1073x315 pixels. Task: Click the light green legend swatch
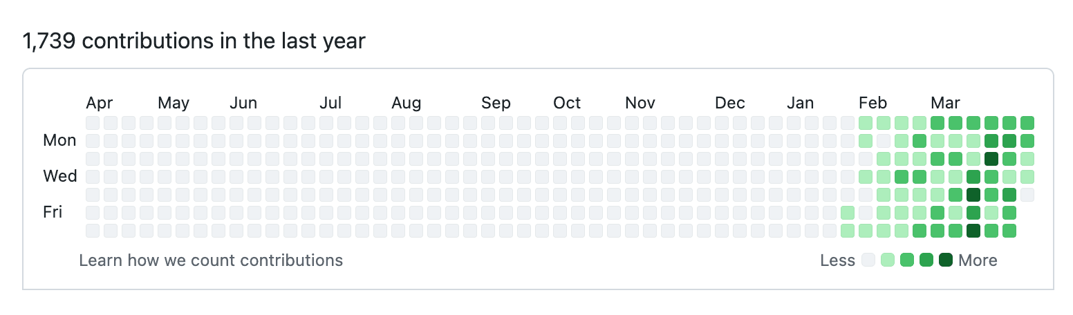(888, 260)
